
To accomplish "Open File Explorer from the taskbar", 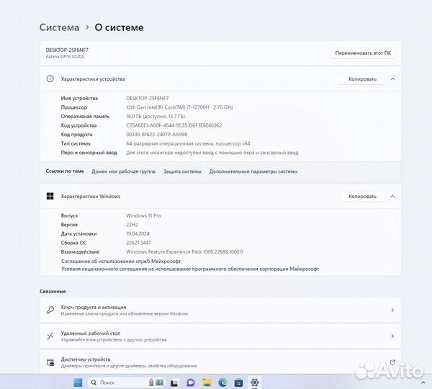I will 207,383.
